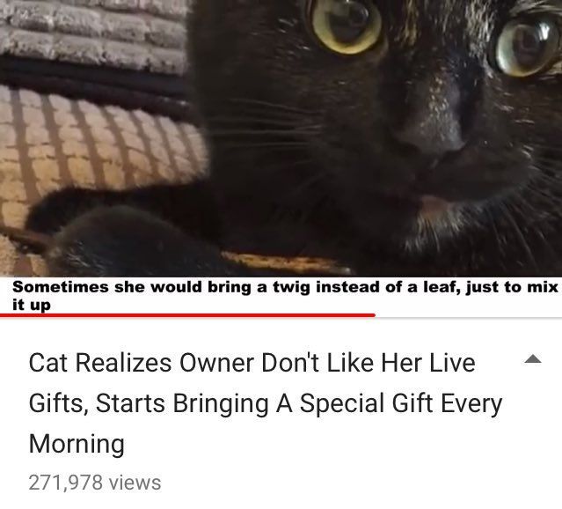Viewport: 562px width, 509px height.
Task: Click the red playhead end of the progress bar
Action: pos(374,315)
